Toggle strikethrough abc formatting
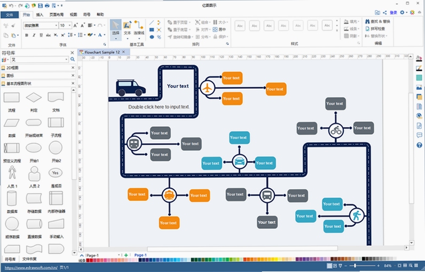The image size is (425, 272). pos(48,35)
